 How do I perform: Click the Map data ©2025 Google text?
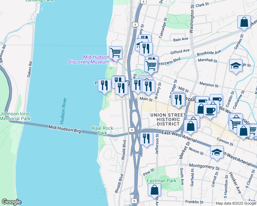(x=236, y=203)
